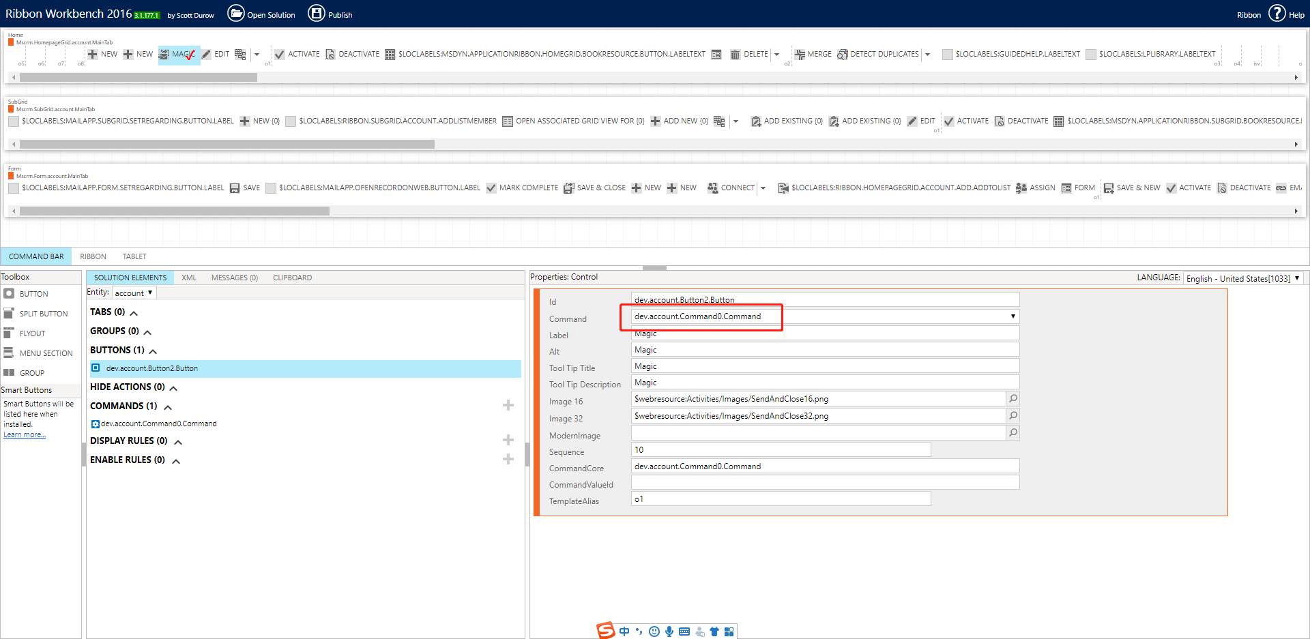Pick the SPLIT BUTTON control from the Toolbox
Image resolution: width=1310 pixels, height=639 pixels.
[35, 314]
